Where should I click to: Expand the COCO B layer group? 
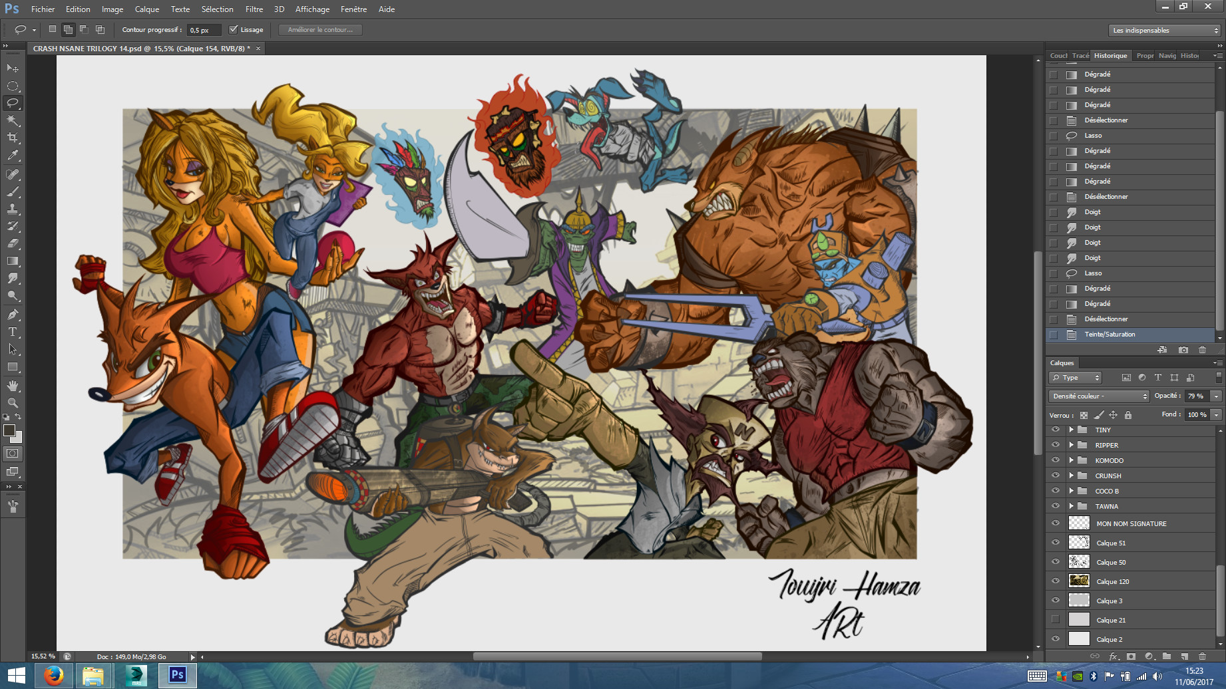coord(1071,491)
